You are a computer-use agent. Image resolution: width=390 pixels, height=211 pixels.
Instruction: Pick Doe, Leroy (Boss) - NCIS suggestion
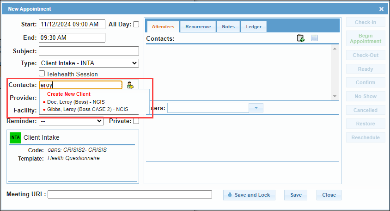(x=76, y=102)
